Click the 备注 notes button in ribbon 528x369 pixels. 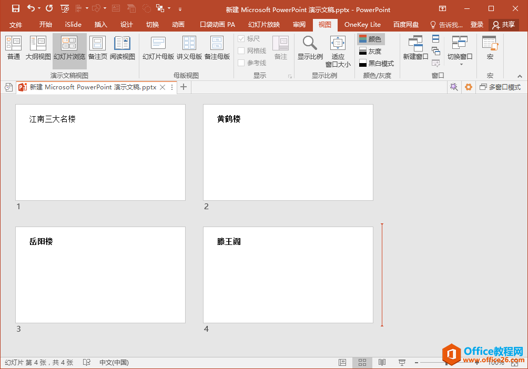pos(280,48)
